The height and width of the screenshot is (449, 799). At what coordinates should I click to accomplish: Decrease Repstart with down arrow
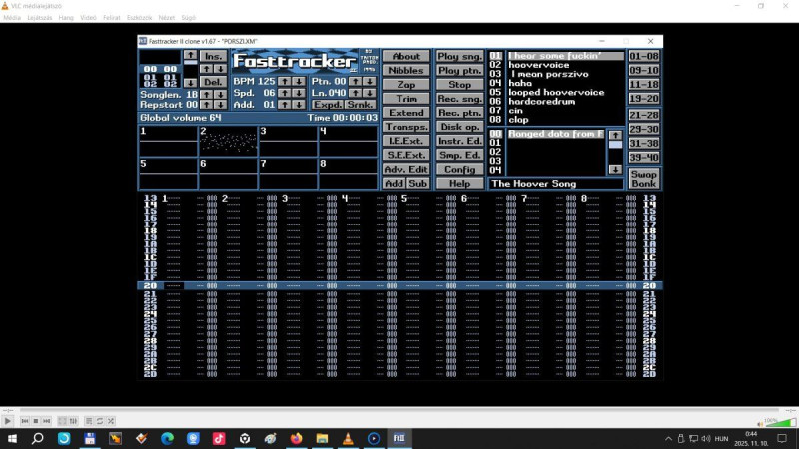220,105
